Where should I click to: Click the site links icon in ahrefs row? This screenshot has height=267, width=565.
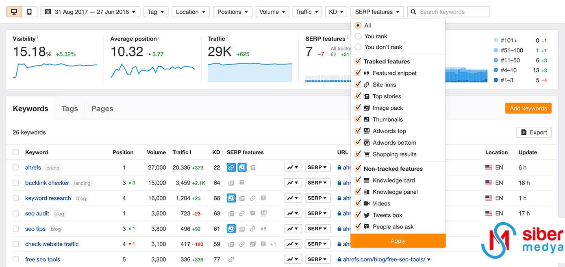coord(231,167)
